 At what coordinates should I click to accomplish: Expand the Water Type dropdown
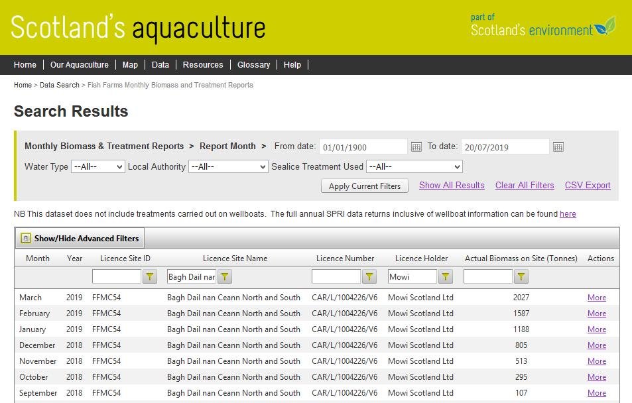point(98,166)
